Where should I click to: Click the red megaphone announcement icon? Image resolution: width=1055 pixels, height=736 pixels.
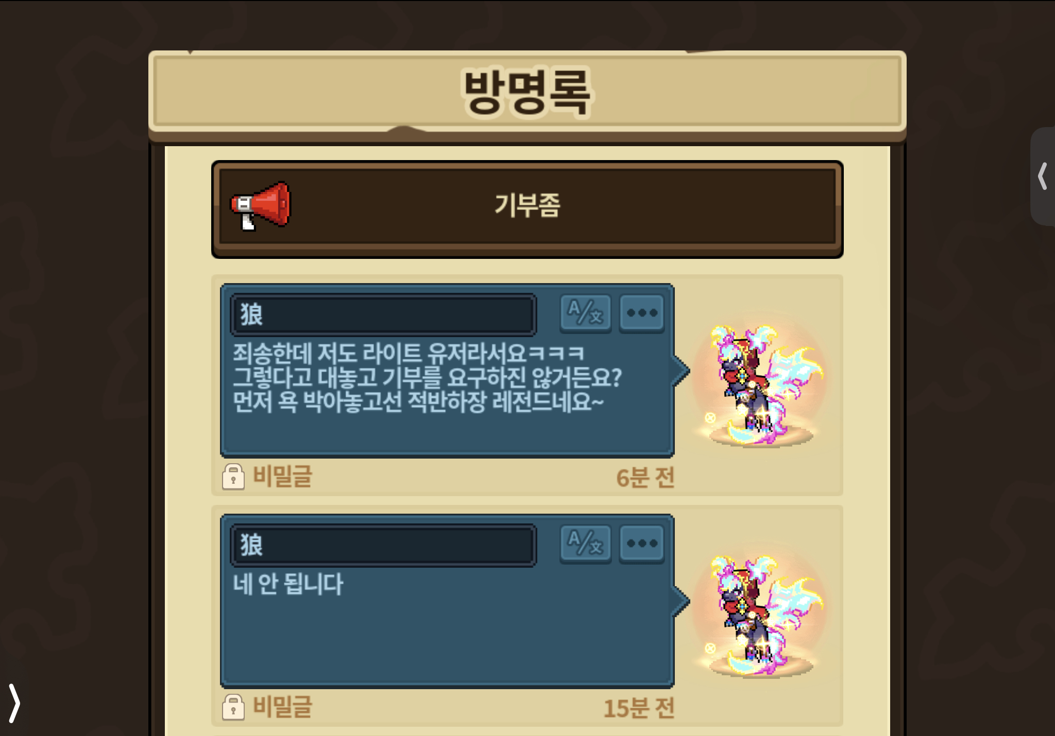(x=261, y=206)
